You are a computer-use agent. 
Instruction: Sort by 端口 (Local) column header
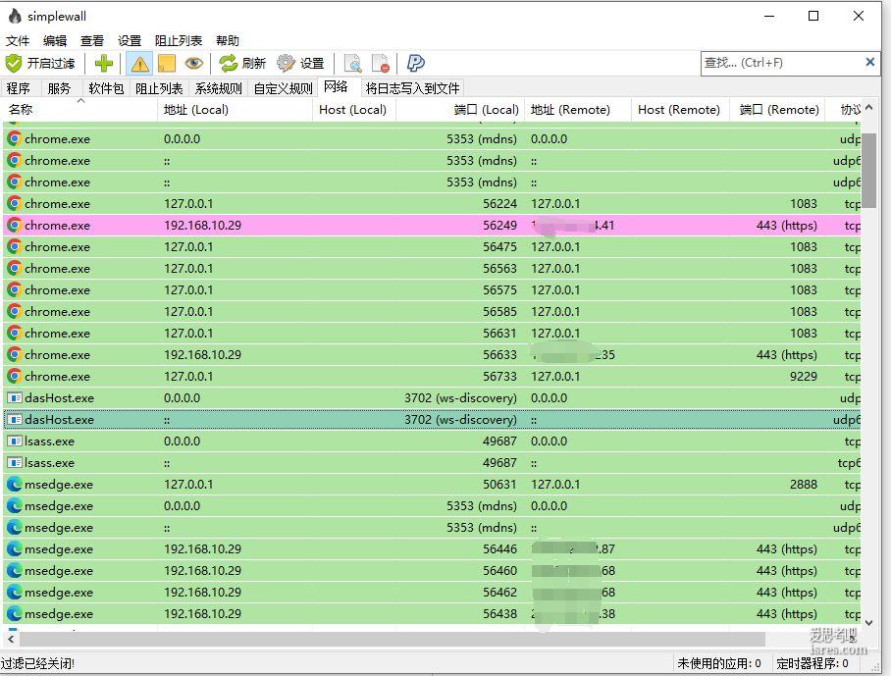point(459,110)
